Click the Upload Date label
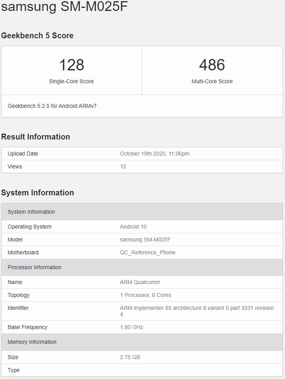285x379 pixels. pyautogui.click(x=23, y=154)
